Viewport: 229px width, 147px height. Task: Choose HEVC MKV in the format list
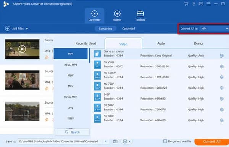click(x=71, y=97)
